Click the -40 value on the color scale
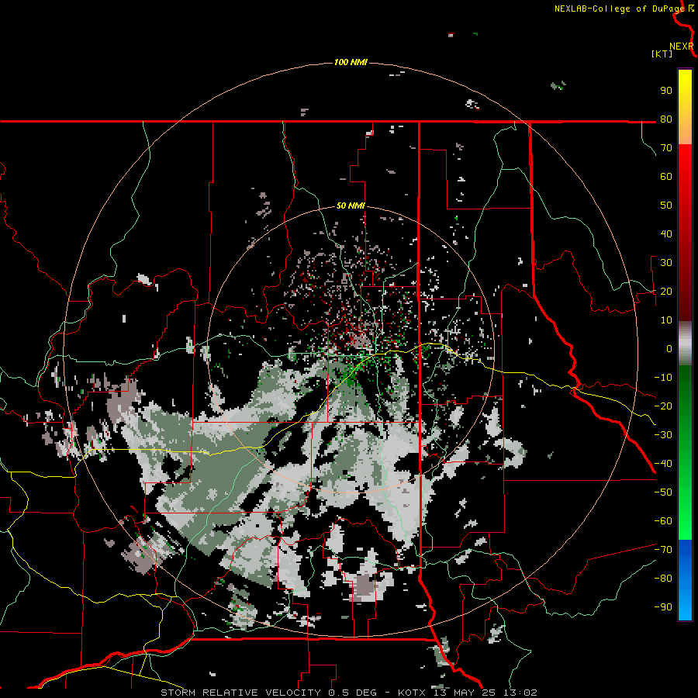698x698 pixels. click(663, 464)
